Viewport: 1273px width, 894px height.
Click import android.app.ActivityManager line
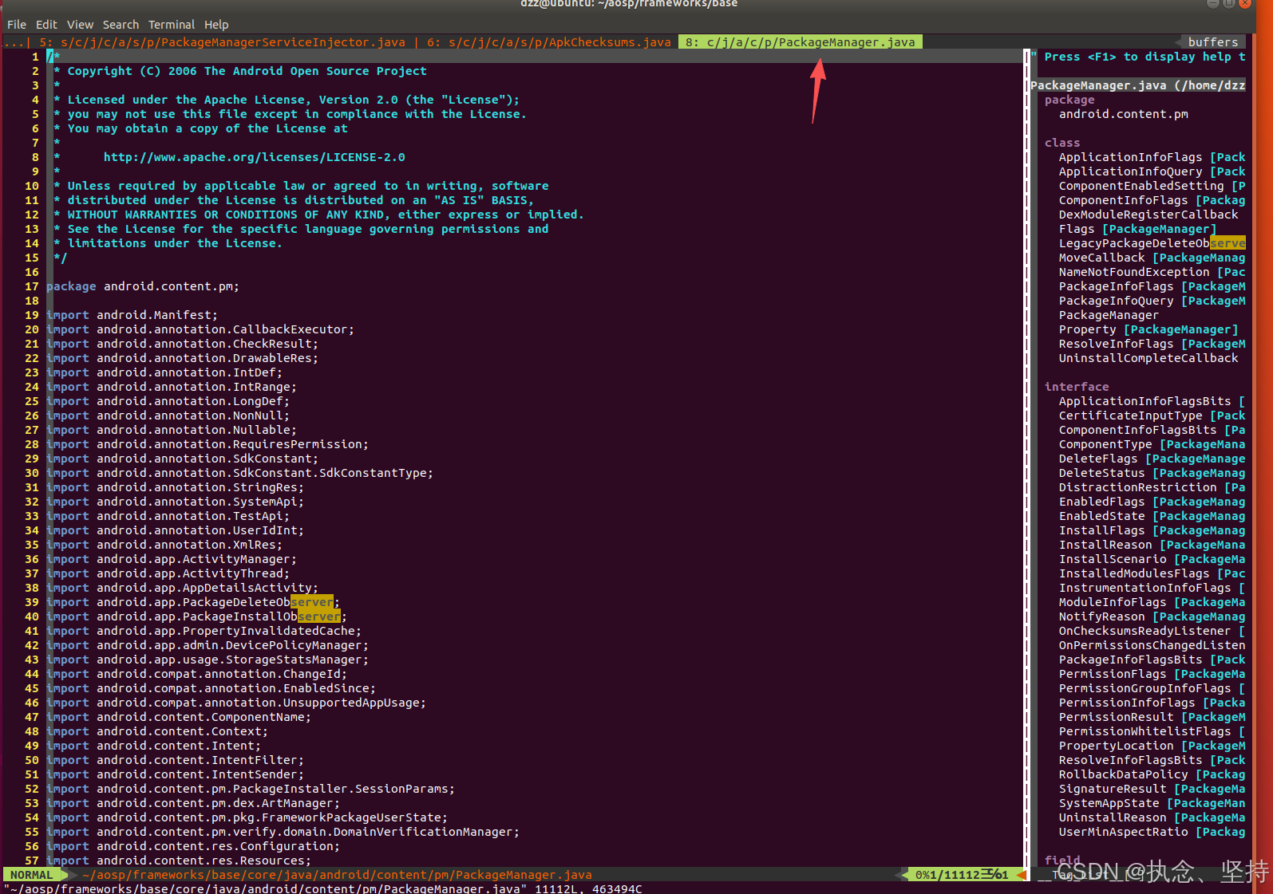tap(172, 559)
